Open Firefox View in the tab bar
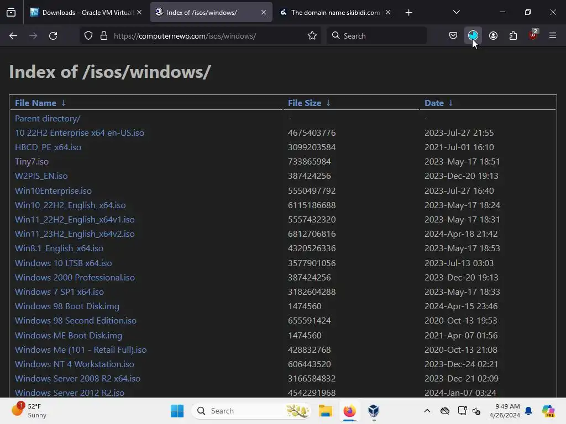This screenshot has height=424, width=566. click(11, 13)
